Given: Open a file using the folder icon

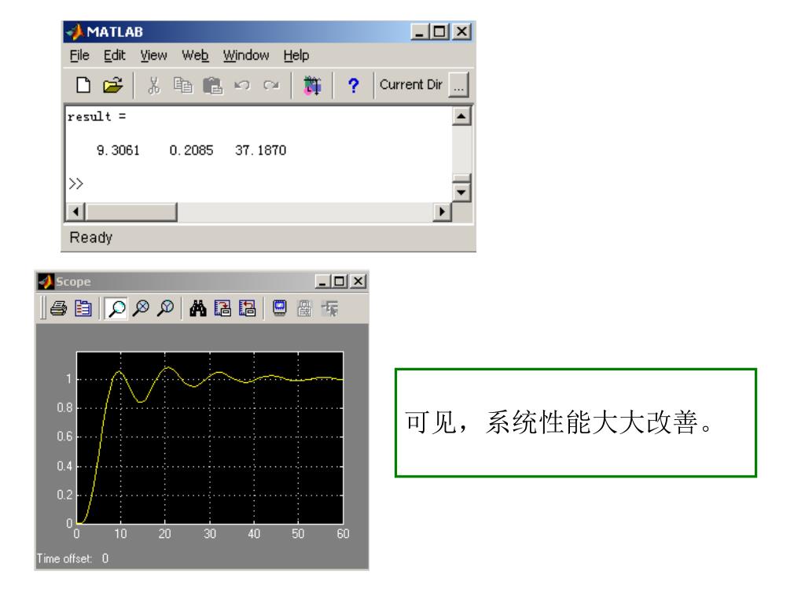Looking at the screenshot, I should (113, 85).
